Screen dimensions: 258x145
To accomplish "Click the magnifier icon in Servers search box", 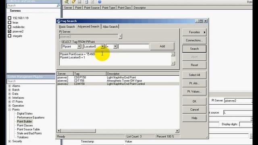I will [58, 6].
